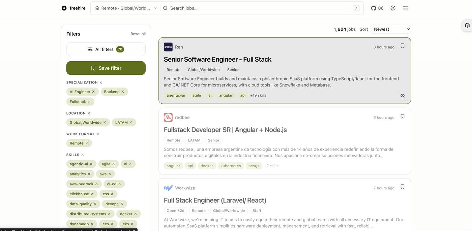Remove the AI Engineer specialization chip

(94, 92)
